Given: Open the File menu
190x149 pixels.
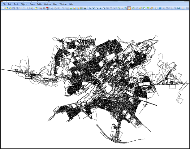Looking at the screenshot, I should pyautogui.click(x=4, y=4).
